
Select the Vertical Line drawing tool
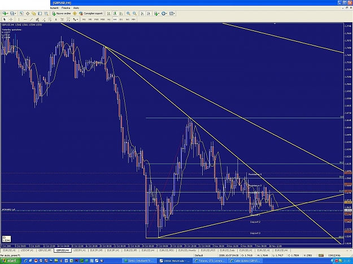click(19, 19)
